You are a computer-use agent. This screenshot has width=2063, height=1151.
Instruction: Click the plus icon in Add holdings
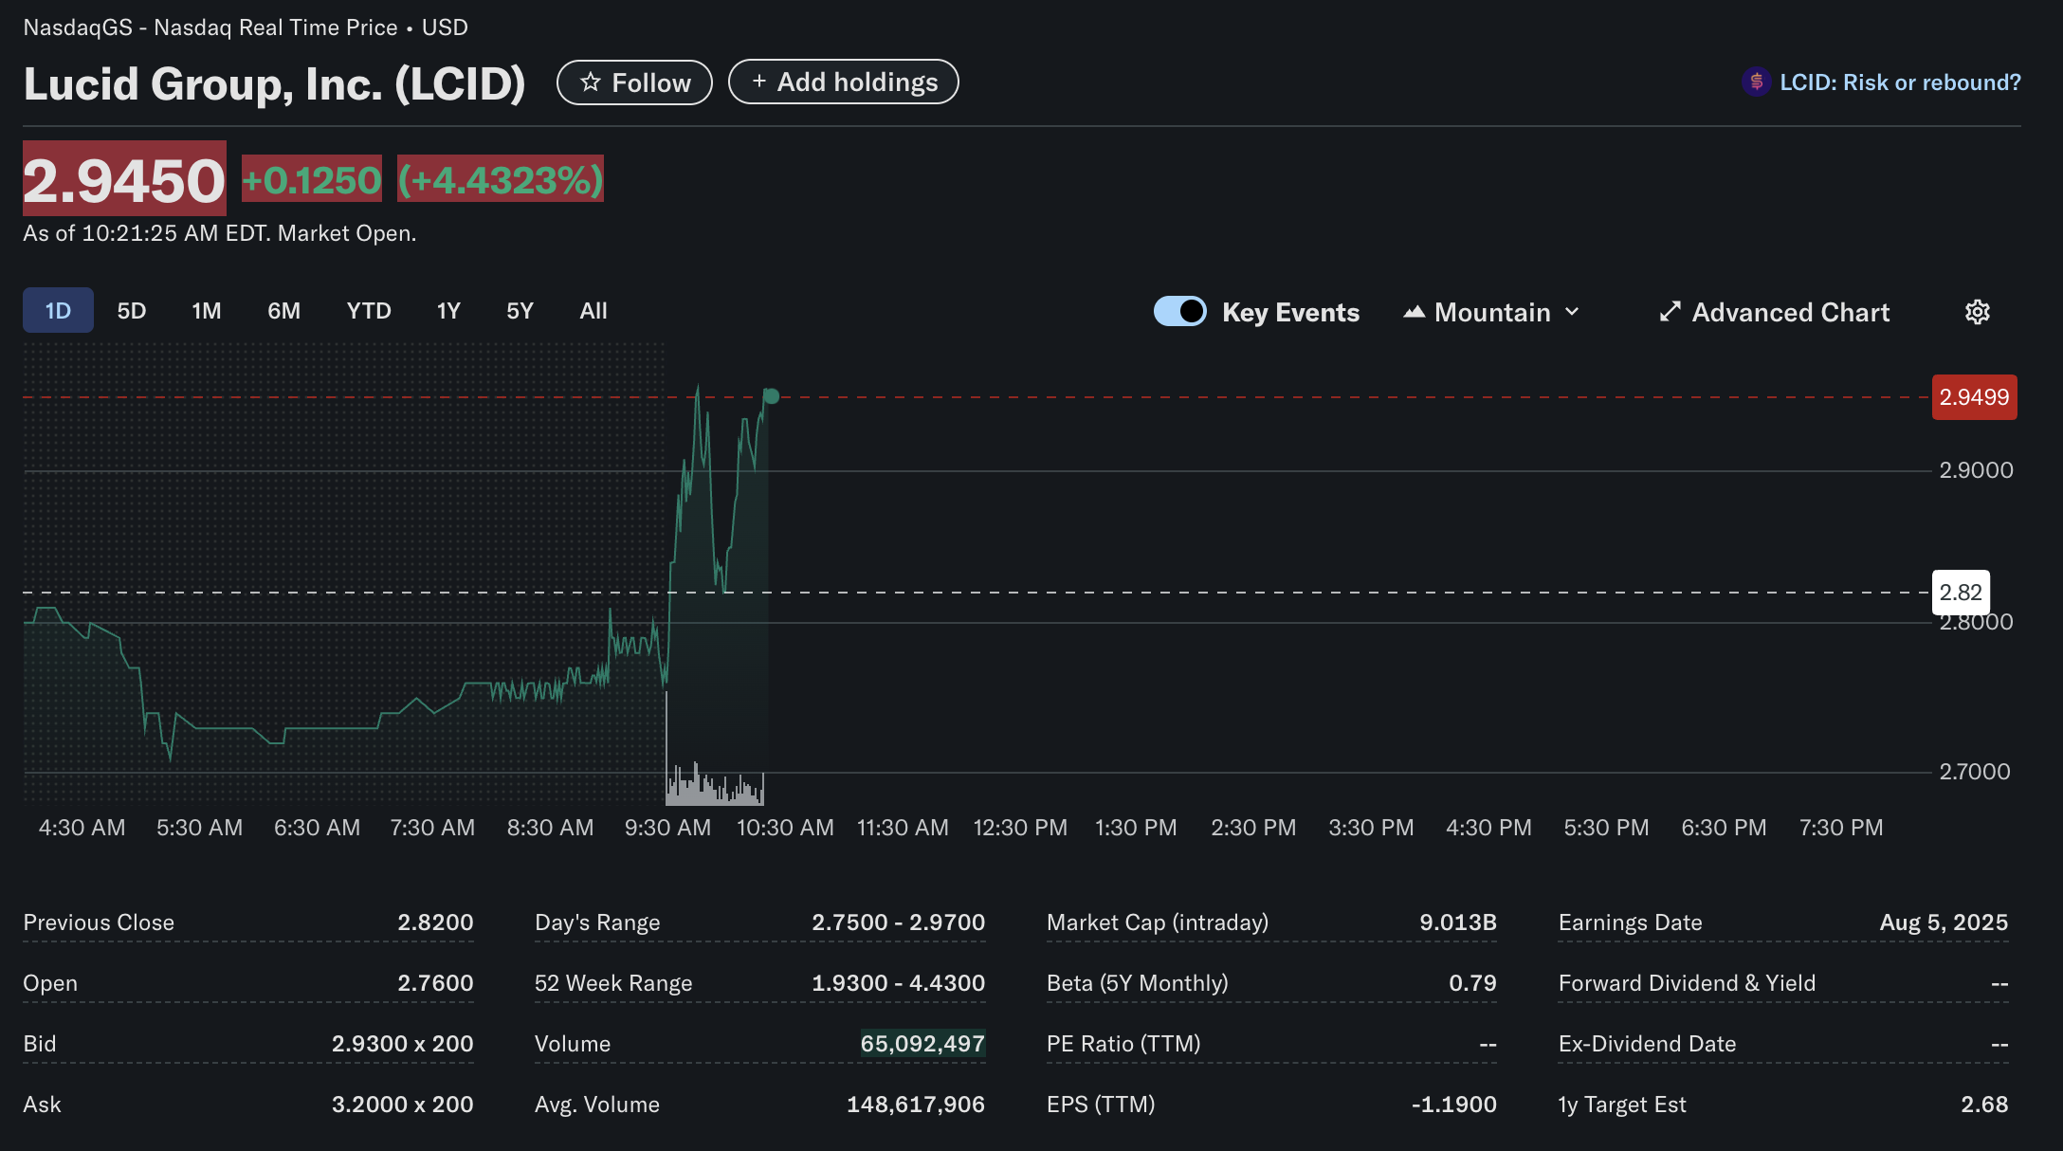[x=758, y=82]
